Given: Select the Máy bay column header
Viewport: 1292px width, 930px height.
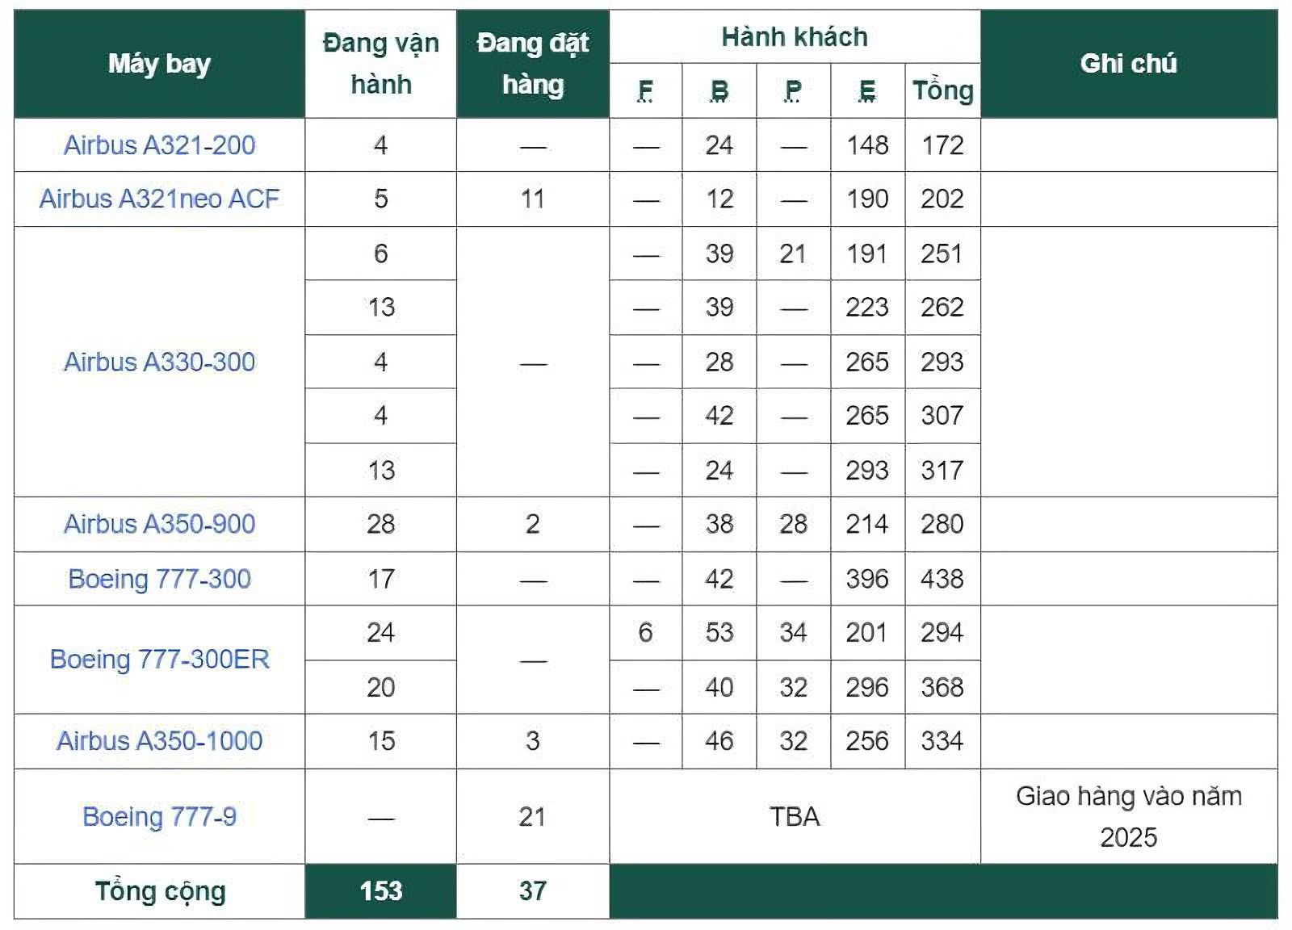Looking at the screenshot, I should [159, 64].
